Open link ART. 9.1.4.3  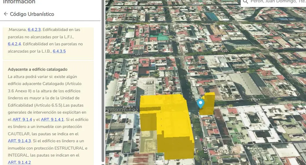coord(19,141)
